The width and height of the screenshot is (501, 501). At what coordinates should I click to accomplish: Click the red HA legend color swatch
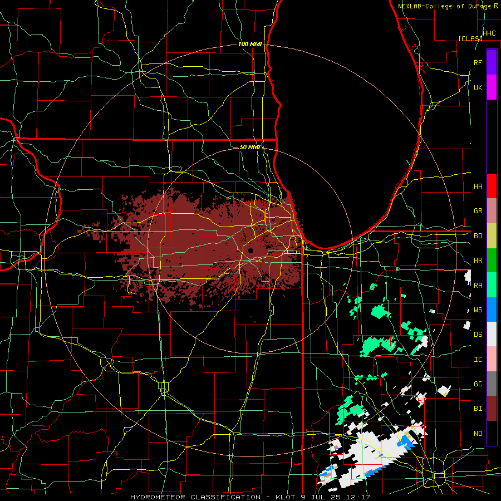pyautogui.click(x=492, y=186)
